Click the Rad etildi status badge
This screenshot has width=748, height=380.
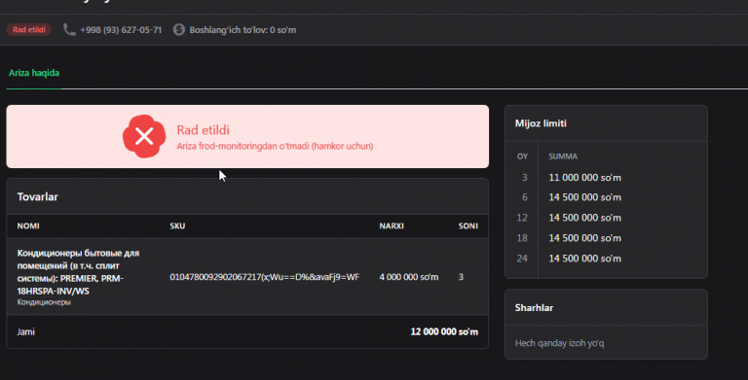click(29, 29)
